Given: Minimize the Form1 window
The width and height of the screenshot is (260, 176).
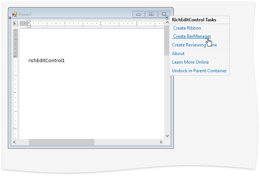Looking at the screenshot, I should pos(139,15).
